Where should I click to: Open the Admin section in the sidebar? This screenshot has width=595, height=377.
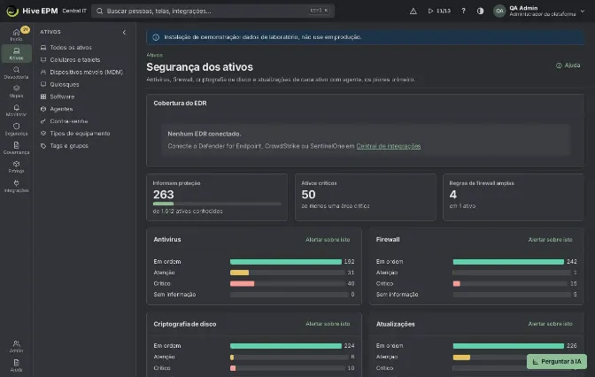coord(16,346)
